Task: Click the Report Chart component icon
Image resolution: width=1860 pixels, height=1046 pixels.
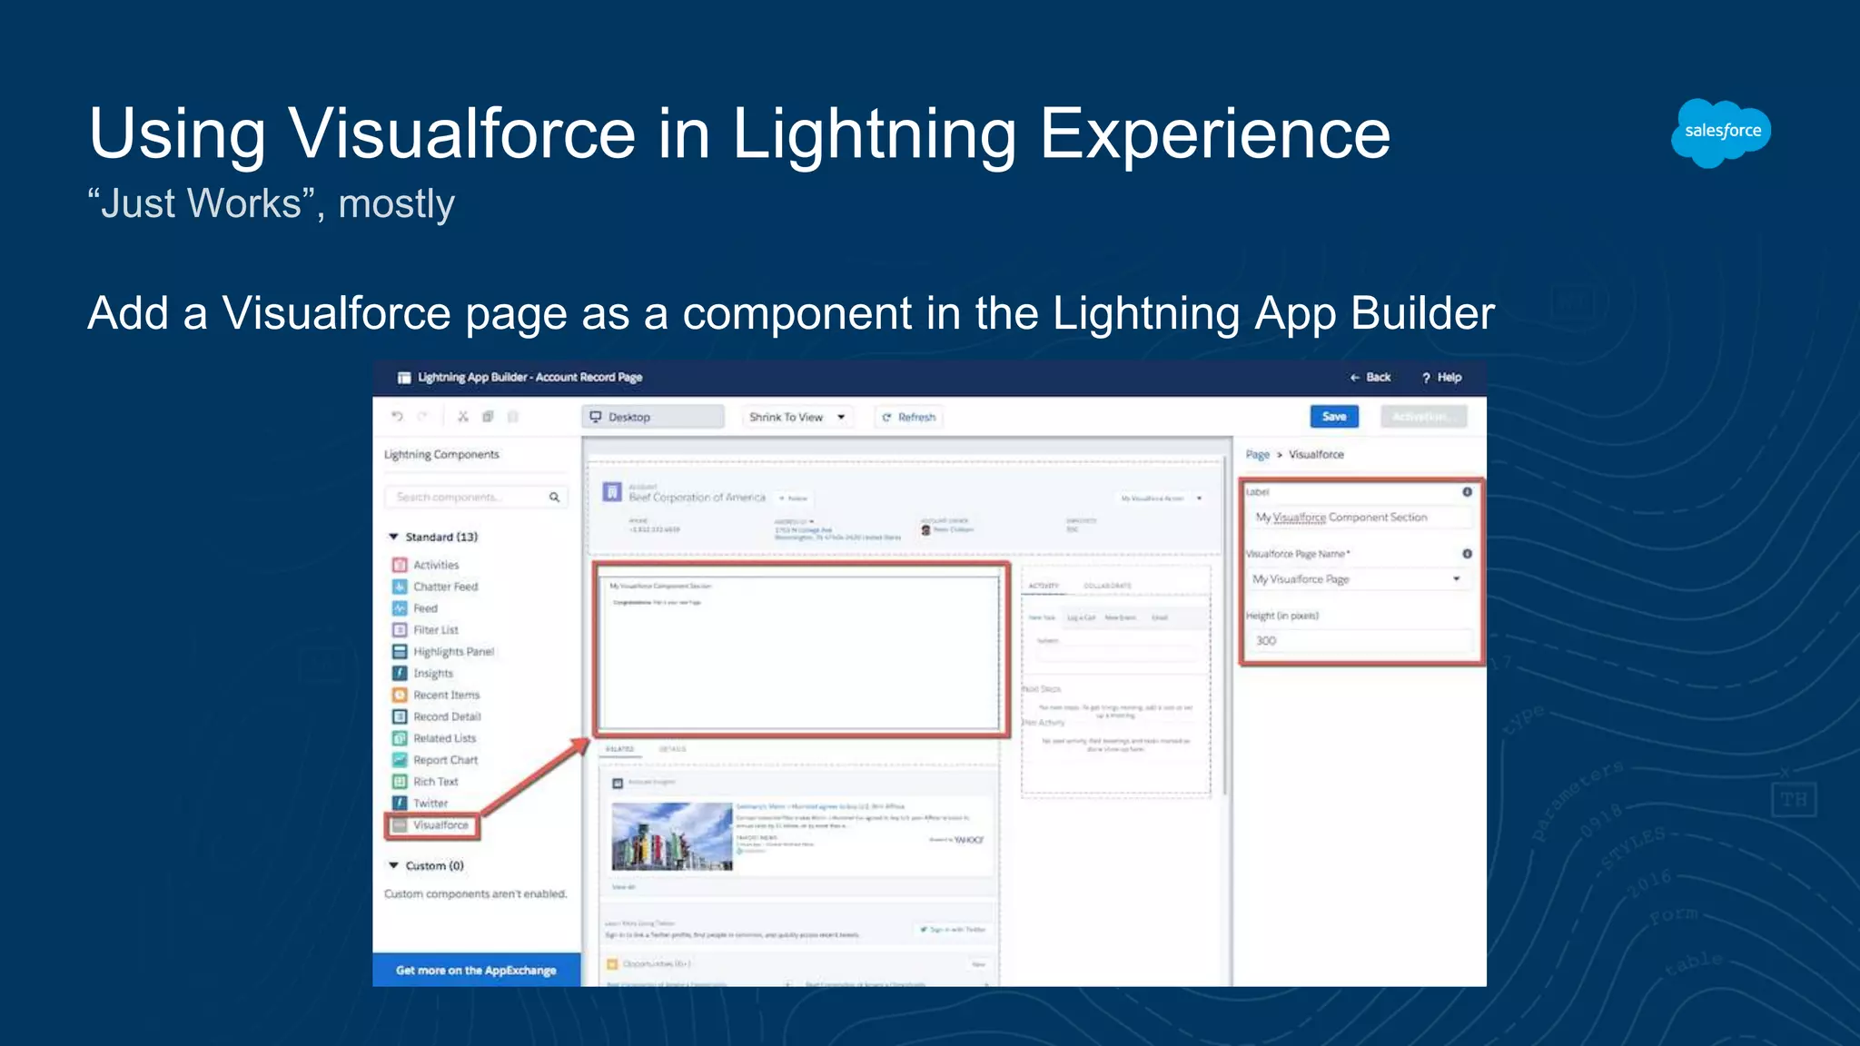Action: [x=400, y=760]
